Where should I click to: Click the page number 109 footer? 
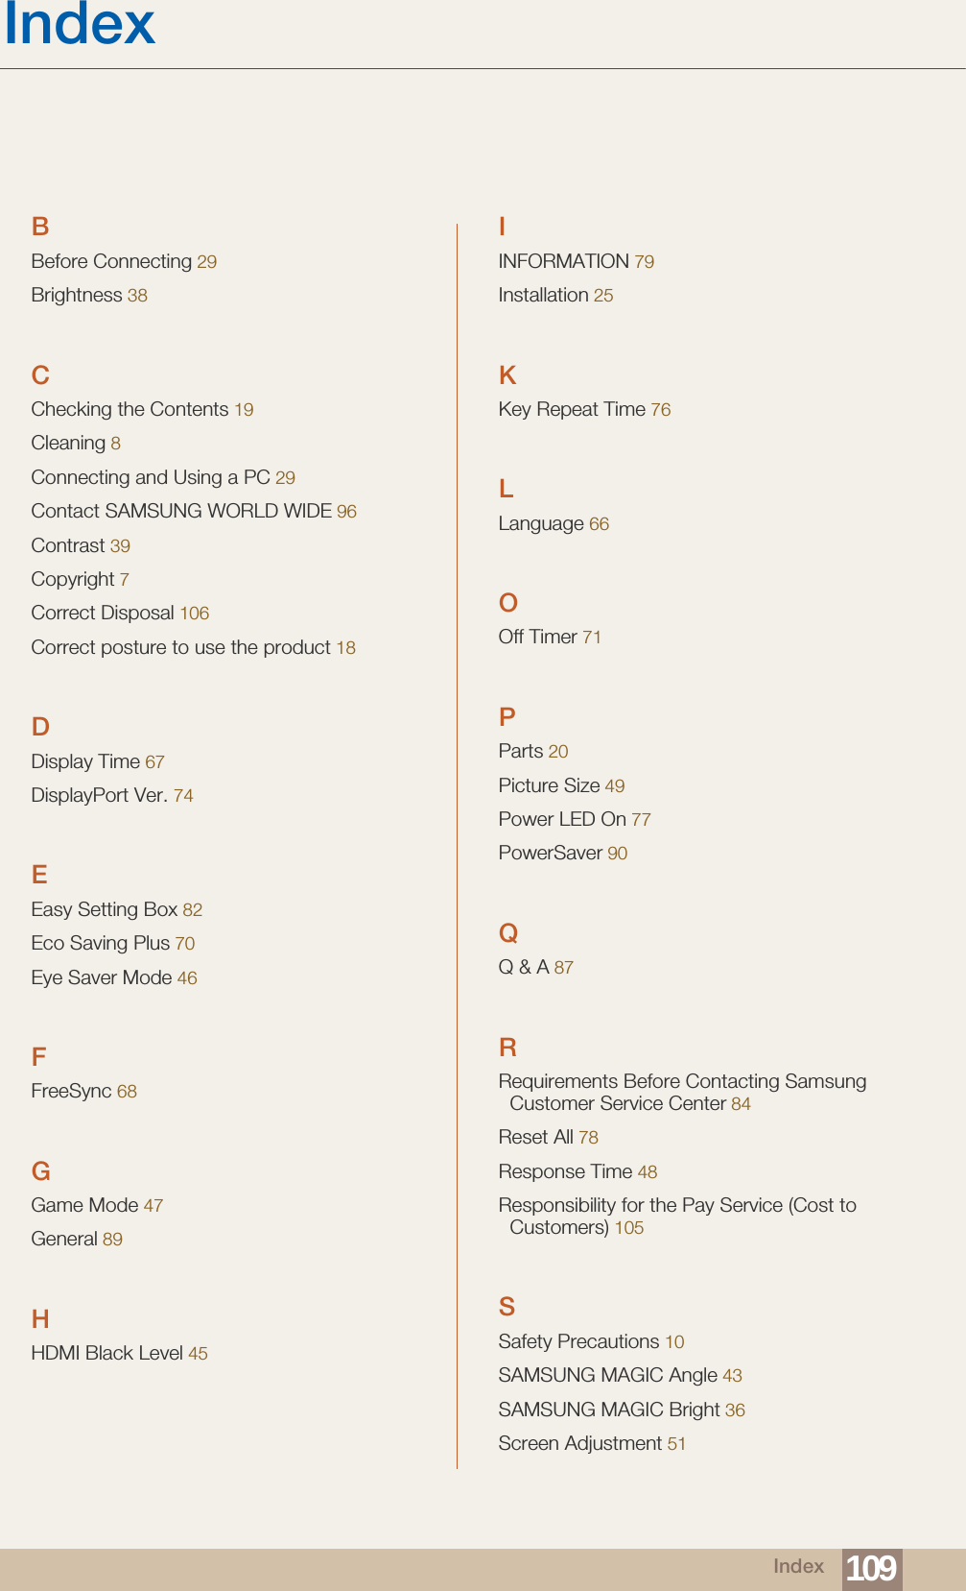[871, 1568]
